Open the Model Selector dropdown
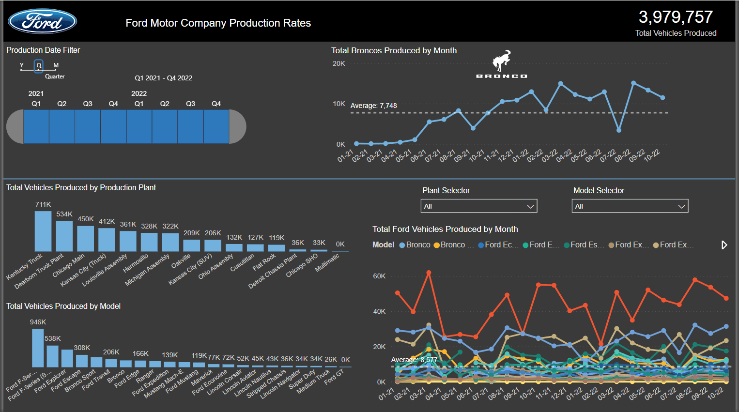739x412 pixels. (x=630, y=206)
